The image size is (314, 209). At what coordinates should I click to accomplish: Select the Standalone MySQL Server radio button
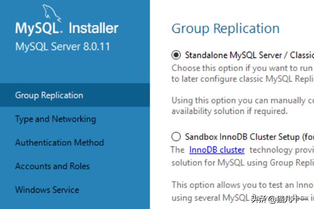click(x=176, y=55)
